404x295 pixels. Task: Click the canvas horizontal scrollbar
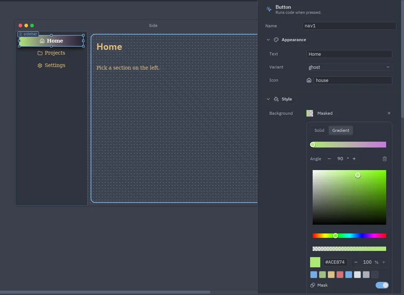coord(105,292)
